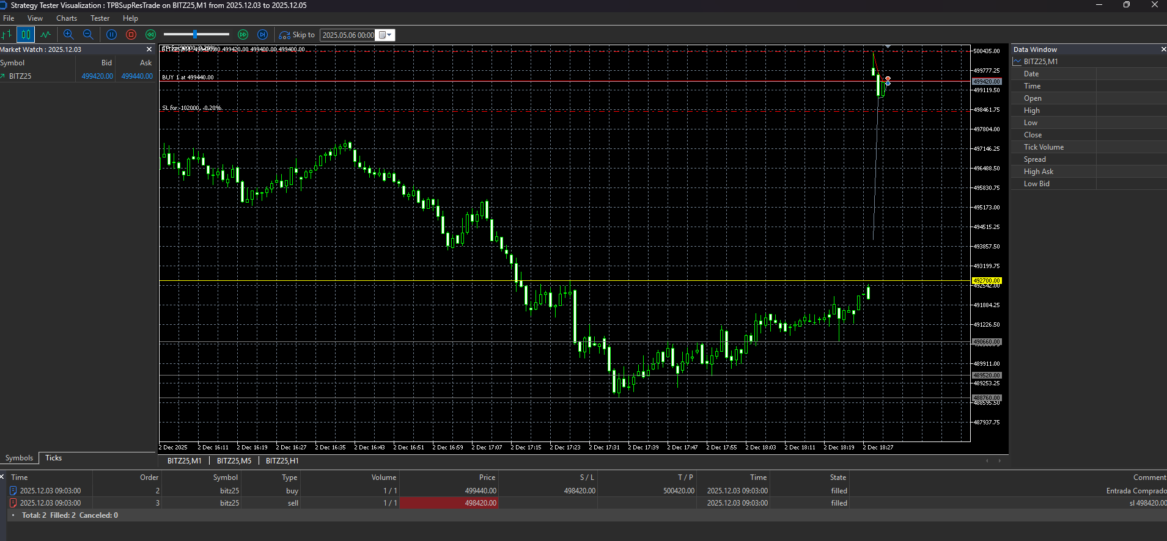Select the High row in Data Window
Viewport: 1167px width, 541px height.
(1089, 111)
